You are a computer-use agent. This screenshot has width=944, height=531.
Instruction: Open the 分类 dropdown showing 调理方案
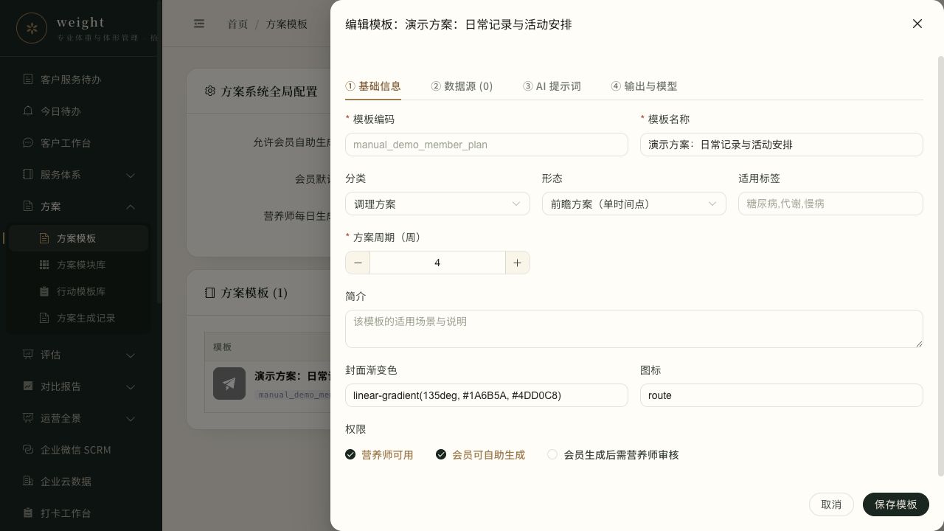[437, 204]
